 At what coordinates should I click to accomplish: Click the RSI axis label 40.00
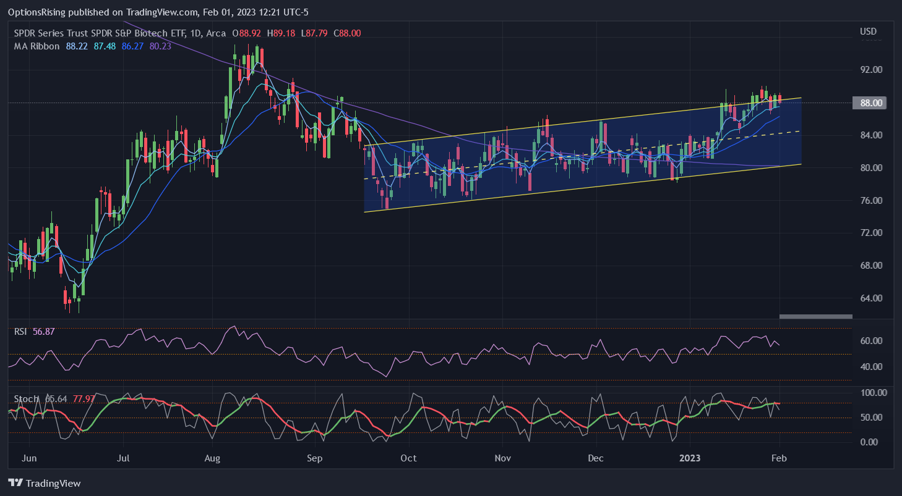(x=870, y=367)
